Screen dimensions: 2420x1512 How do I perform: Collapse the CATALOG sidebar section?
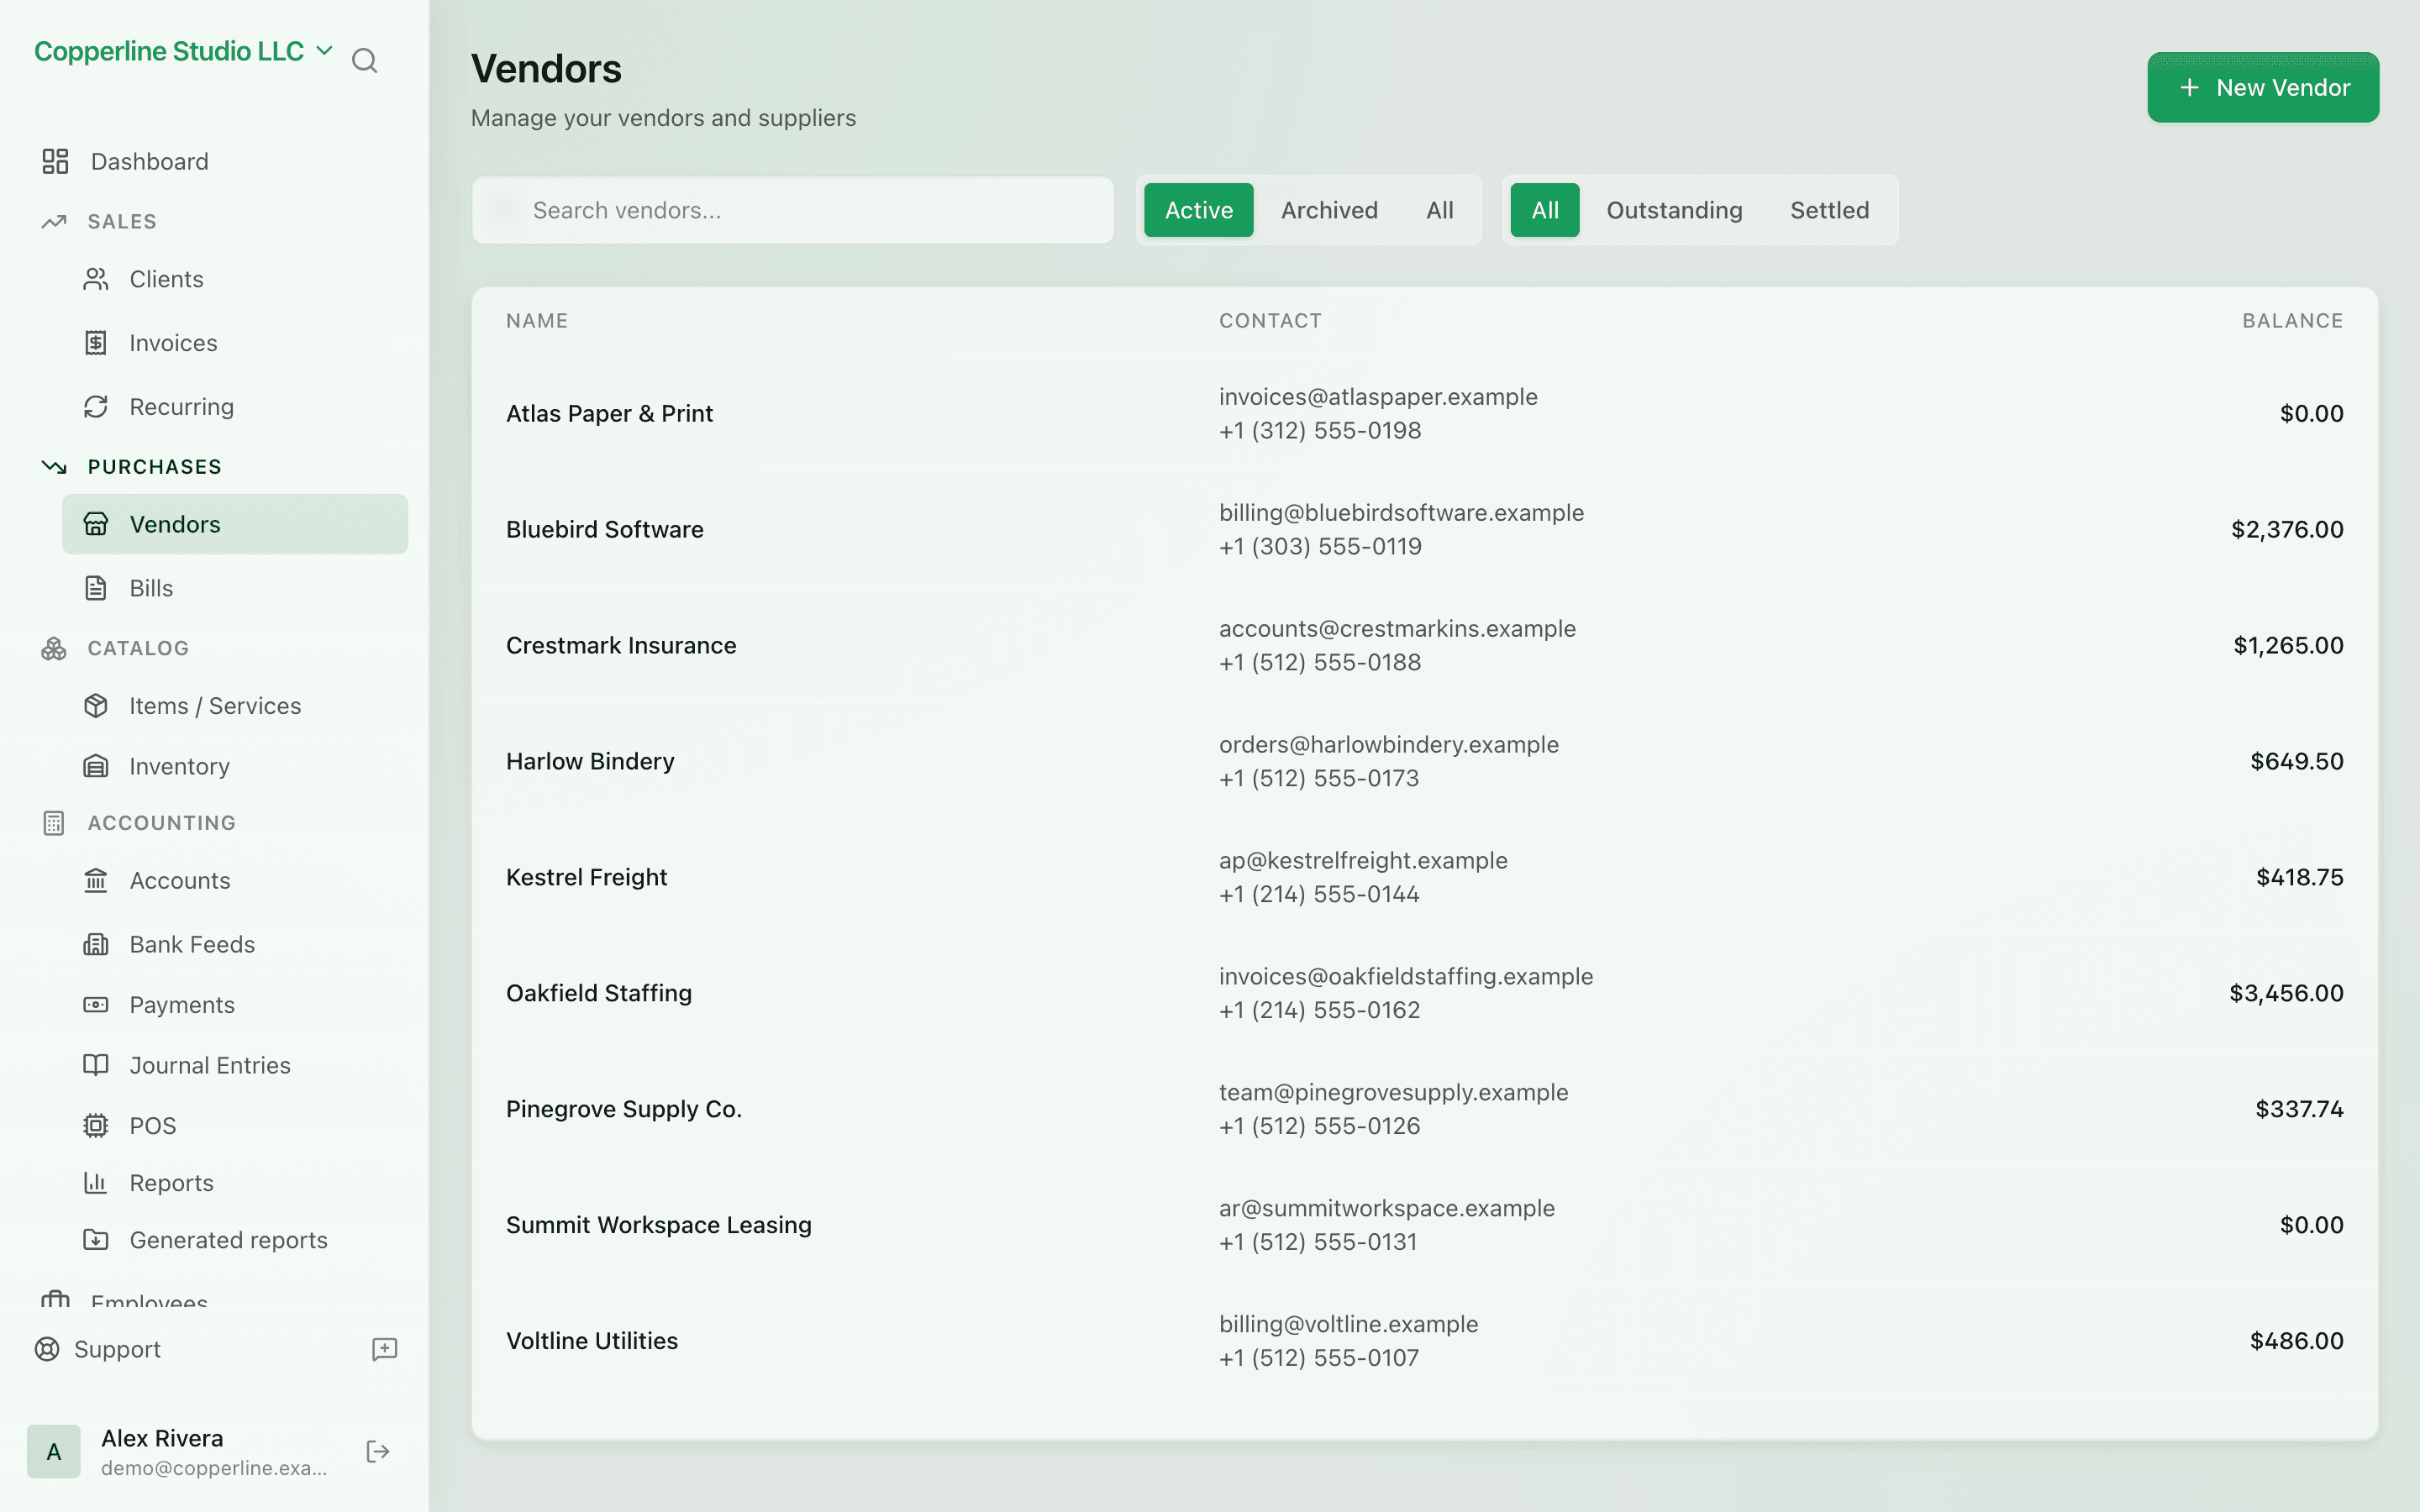pos(115,648)
